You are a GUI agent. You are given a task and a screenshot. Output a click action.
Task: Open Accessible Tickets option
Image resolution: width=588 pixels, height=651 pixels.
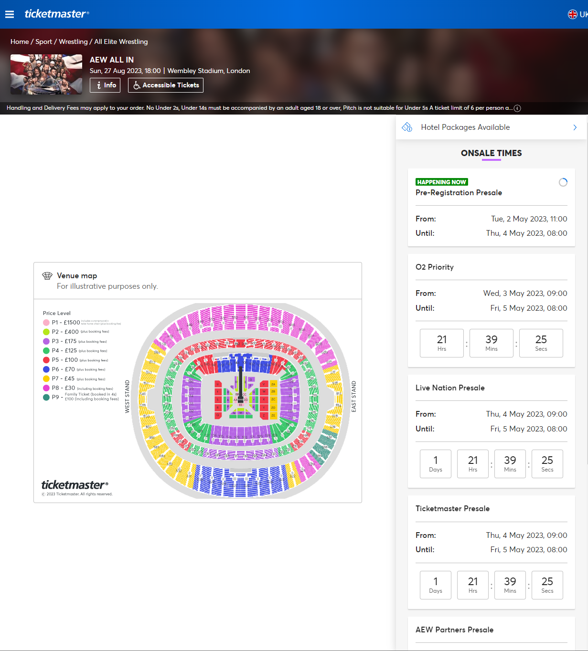[166, 85]
